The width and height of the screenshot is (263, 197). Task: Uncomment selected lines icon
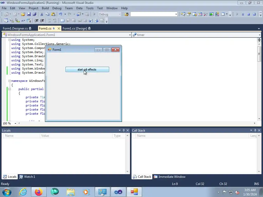(x=55, y=21)
